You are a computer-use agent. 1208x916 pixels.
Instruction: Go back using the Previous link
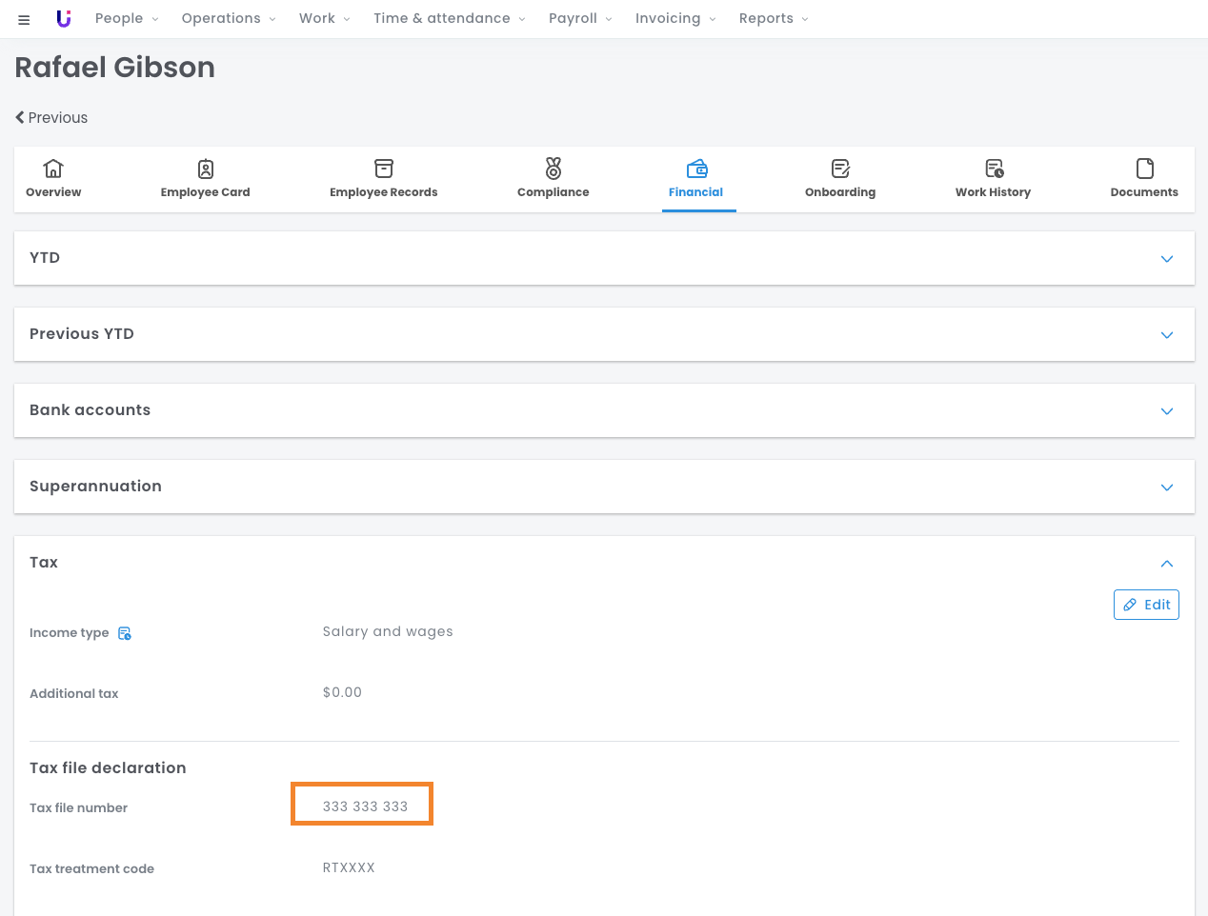(x=51, y=118)
